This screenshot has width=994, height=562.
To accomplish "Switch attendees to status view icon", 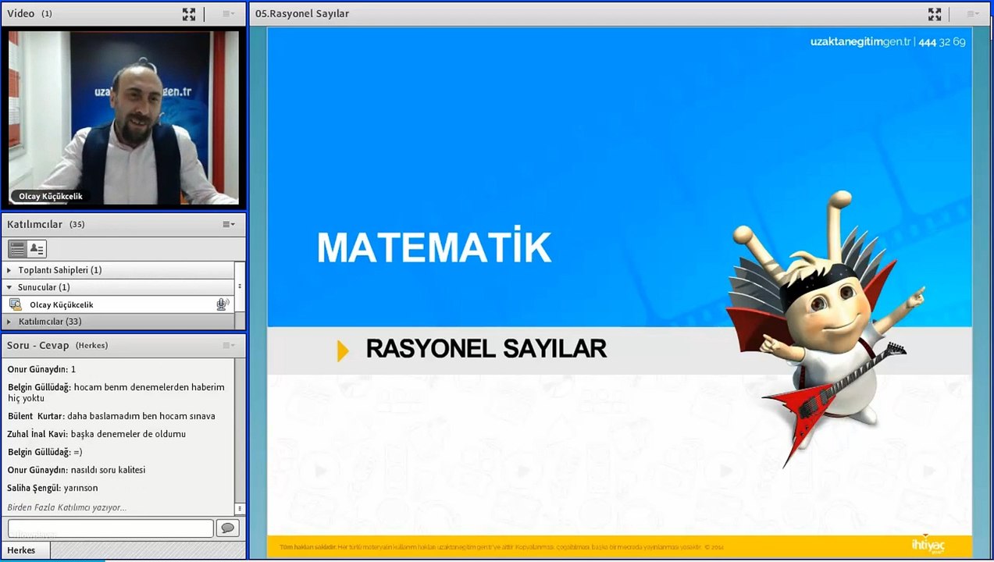I will pyautogui.click(x=37, y=249).
